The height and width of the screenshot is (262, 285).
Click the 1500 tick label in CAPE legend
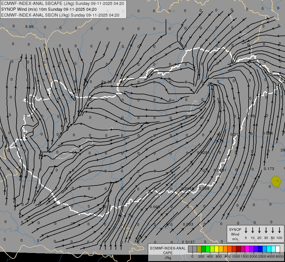coord(245,256)
